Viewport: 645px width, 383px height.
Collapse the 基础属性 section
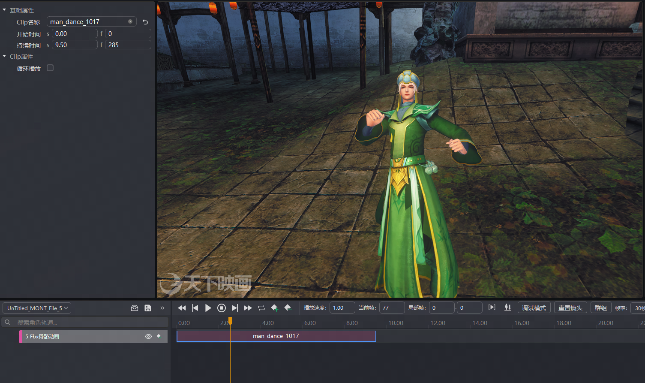coord(4,10)
